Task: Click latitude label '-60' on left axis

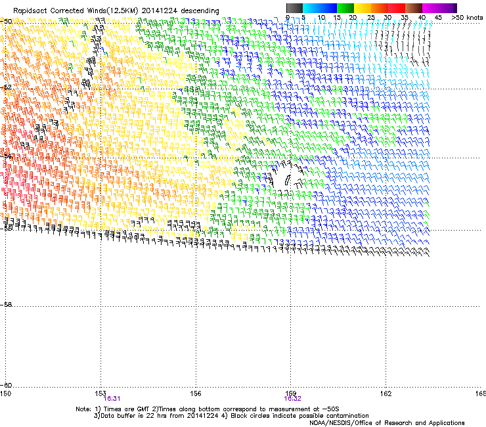Action: click(x=6, y=385)
